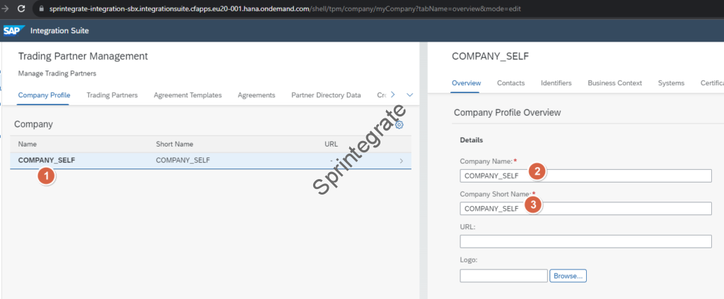Image resolution: width=724 pixels, height=299 pixels.
Task: Click the browser forward arrow
Action: click(4, 9)
